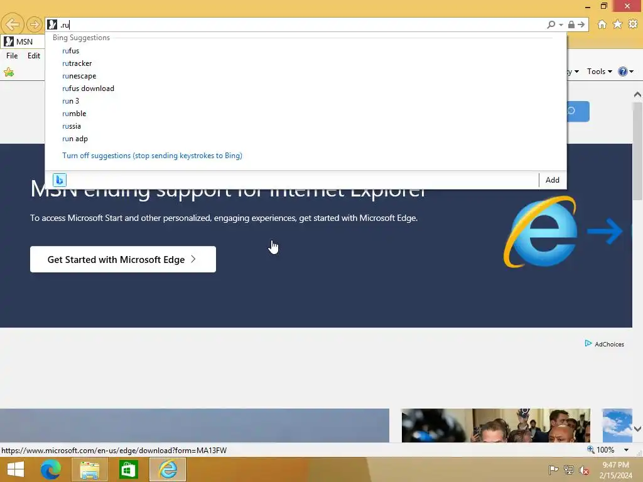Viewport: 643px width, 482px height.
Task: Open Favorites star icon
Action: pos(618,24)
